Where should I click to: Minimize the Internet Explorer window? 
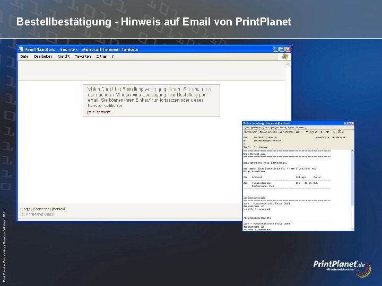pos(275,49)
